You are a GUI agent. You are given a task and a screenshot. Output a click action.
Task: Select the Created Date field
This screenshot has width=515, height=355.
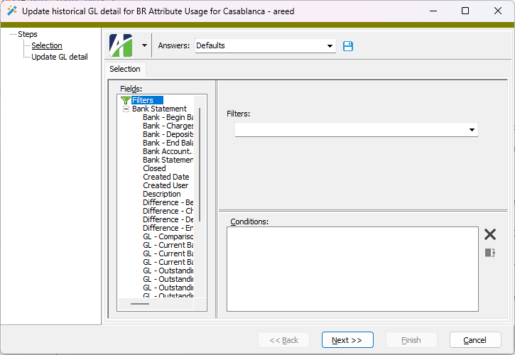166,177
